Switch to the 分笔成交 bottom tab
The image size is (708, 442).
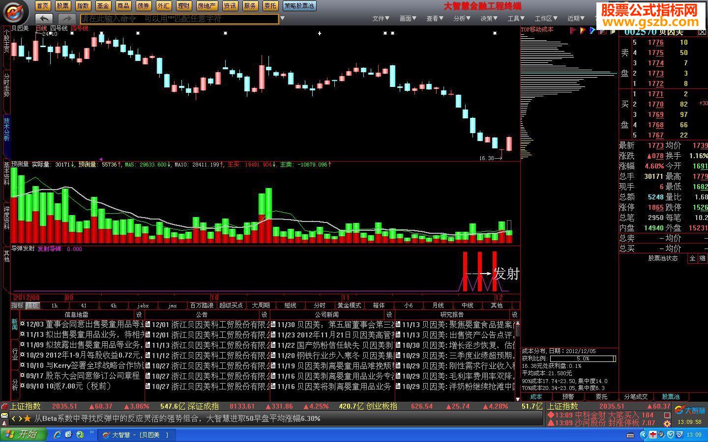tap(636, 397)
